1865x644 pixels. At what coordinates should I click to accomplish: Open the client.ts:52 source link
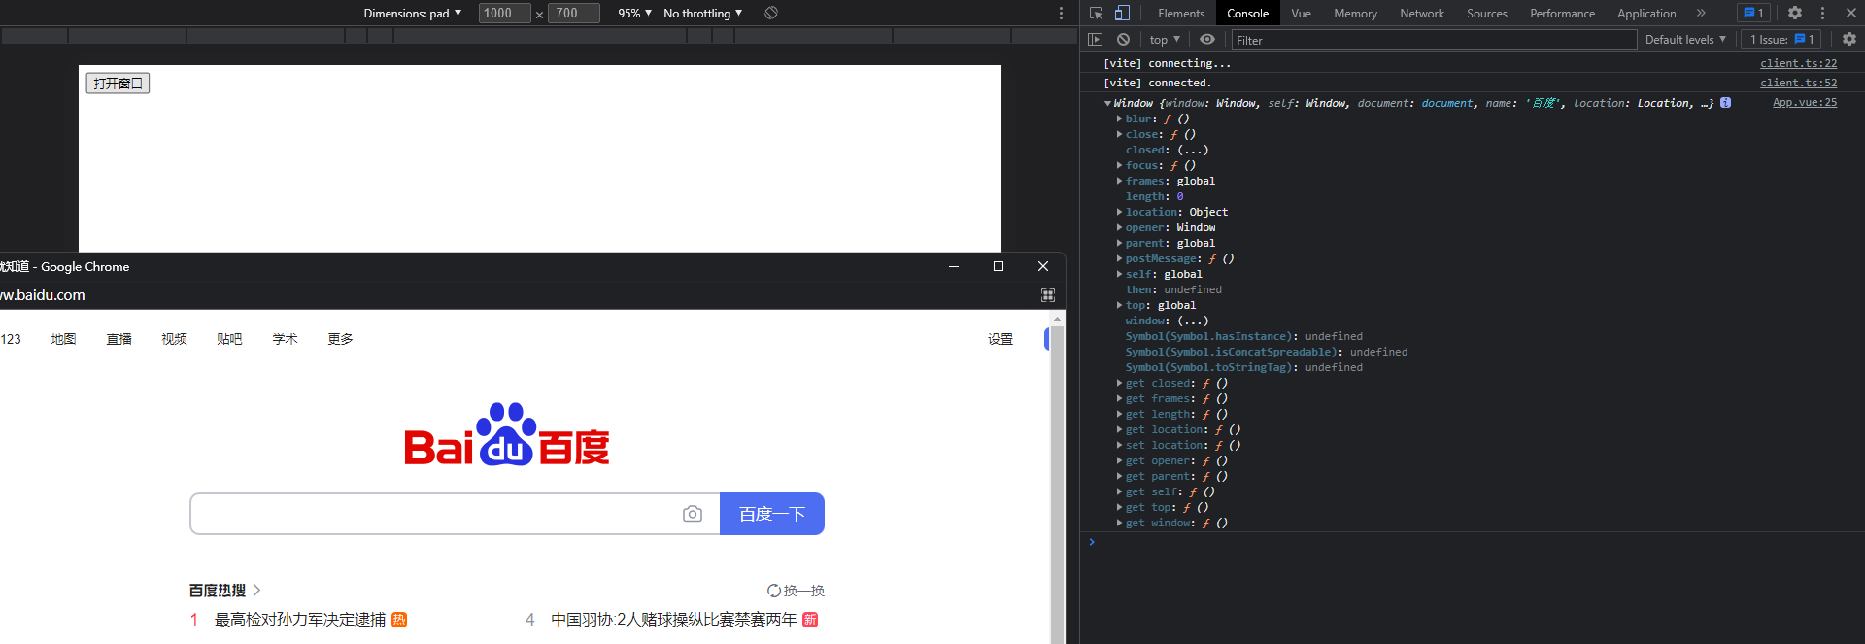pos(1798,83)
